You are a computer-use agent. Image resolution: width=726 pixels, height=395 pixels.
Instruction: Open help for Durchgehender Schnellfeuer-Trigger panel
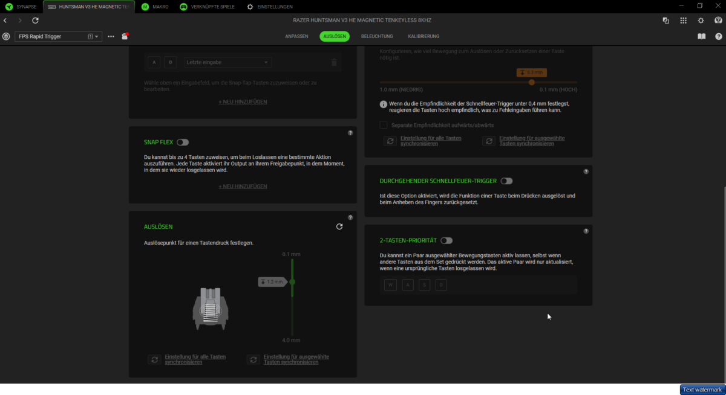(x=586, y=172)
